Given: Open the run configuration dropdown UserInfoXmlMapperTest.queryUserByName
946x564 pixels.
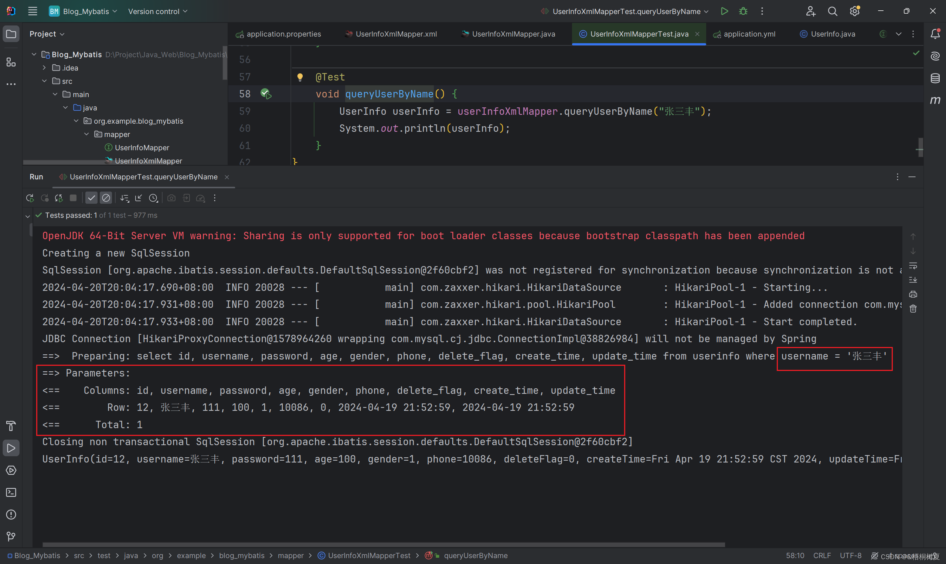Looking at the screenshot, I should click(625, 11).
